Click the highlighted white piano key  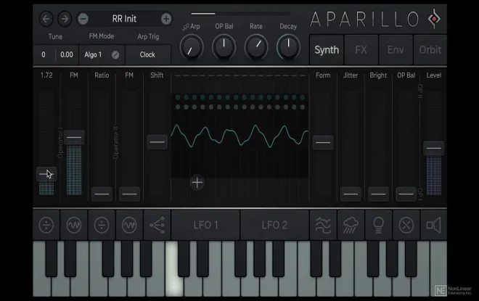(x=174, y=286)
